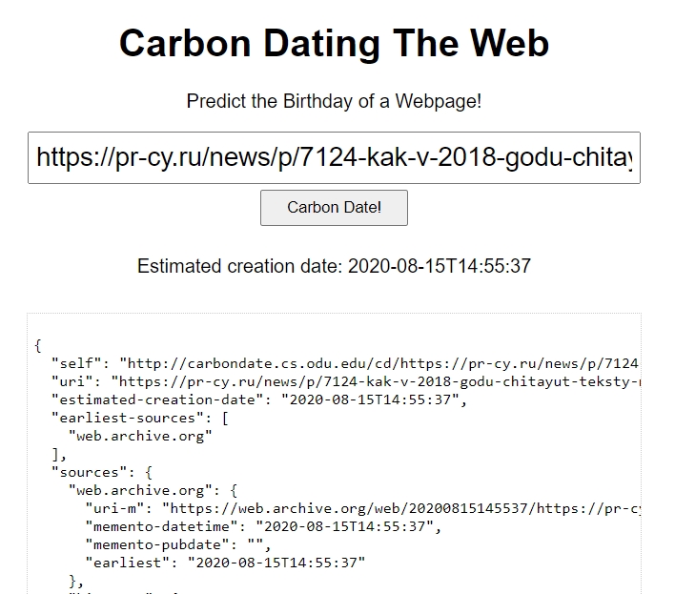
Task: Click the "sources" key in JSON output
Action: (88, 472)
